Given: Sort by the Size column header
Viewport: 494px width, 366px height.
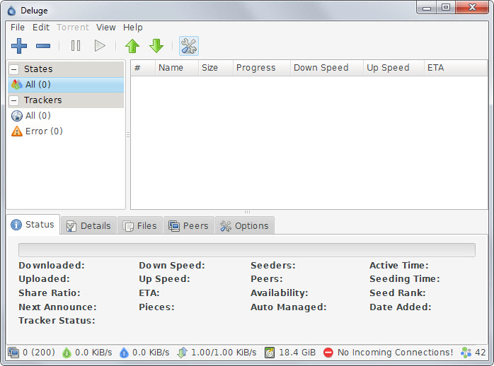Looking at the screenshot, I should pos(215,68).
